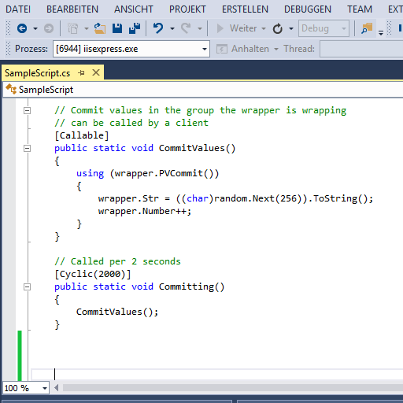Click the Find in Files icon
403x403 pixels.
tap(367, 28)
